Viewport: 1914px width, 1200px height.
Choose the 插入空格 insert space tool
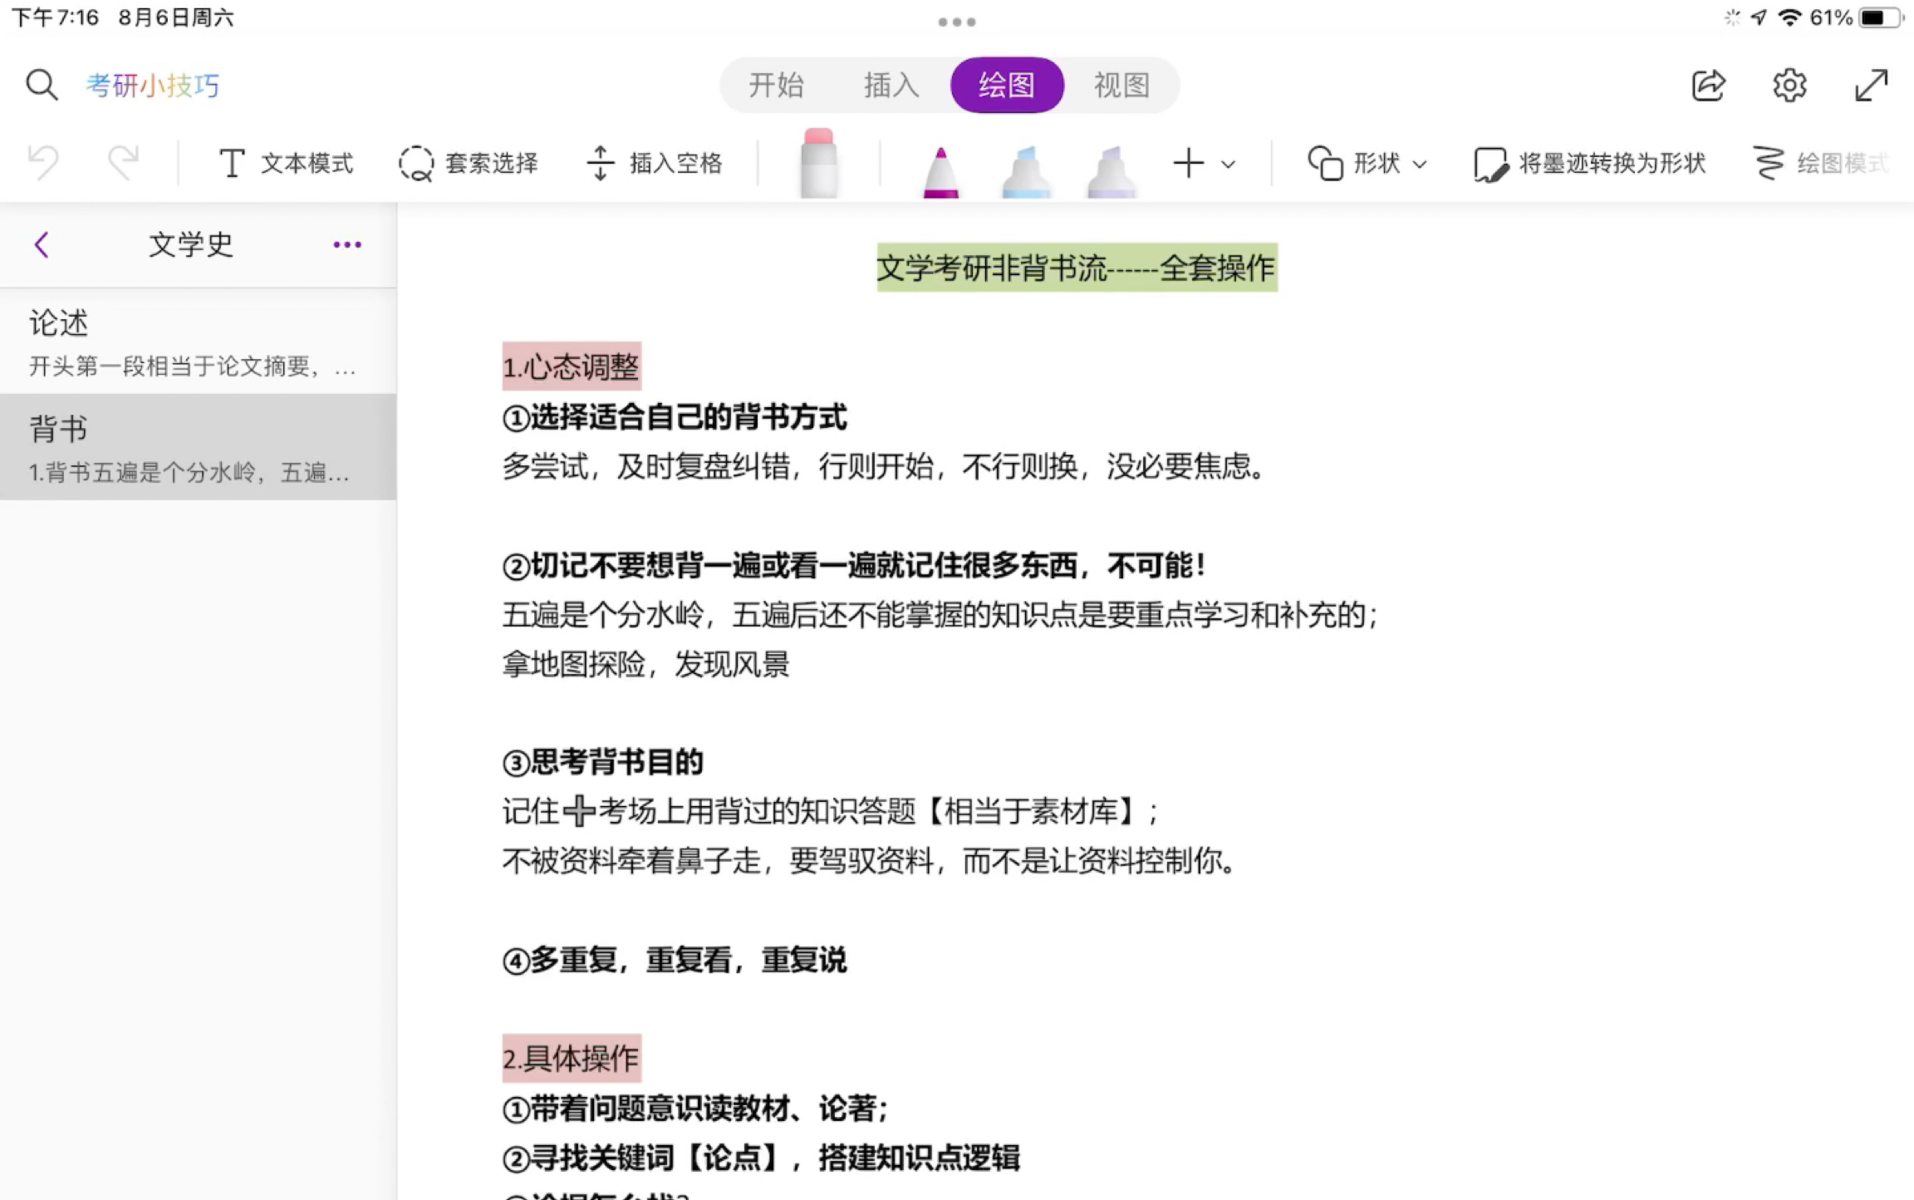pos(655,163)
